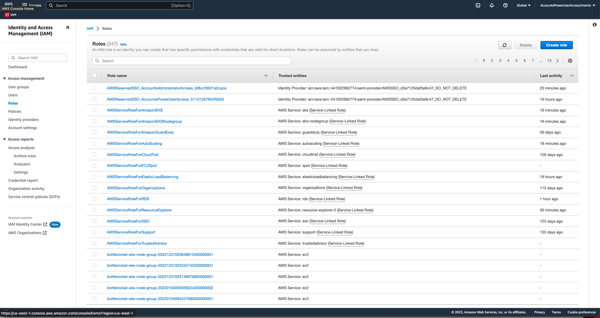
Task: Collapse the Access reports section
Action: tap(5, 139)
